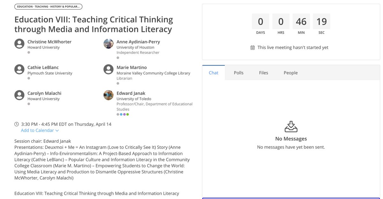Collapse the Add to Calendar chevron
The image size is (383, 199).
pyautogui.click(x=57, y=130)
